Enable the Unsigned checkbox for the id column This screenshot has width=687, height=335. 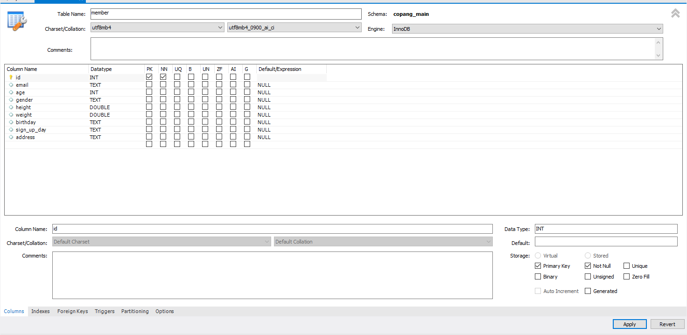[588, 276]
